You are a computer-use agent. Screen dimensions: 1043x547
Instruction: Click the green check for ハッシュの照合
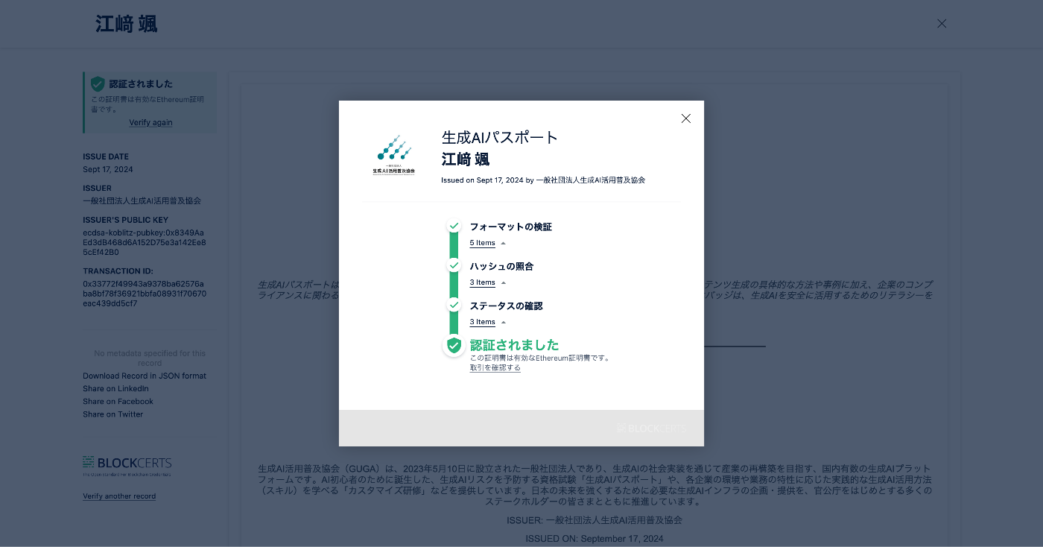click(454, 265)
